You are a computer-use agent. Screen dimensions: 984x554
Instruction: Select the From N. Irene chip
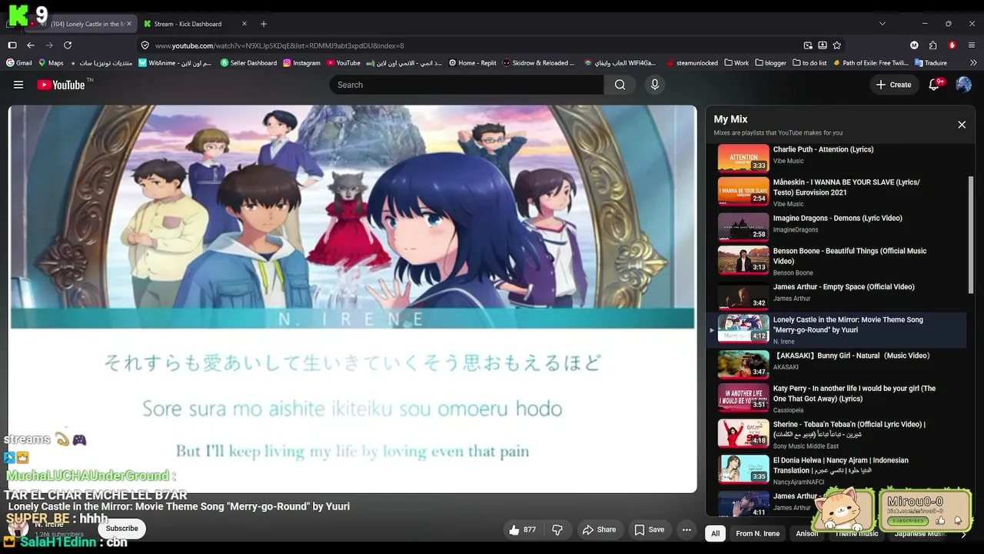tap(758, 533)
